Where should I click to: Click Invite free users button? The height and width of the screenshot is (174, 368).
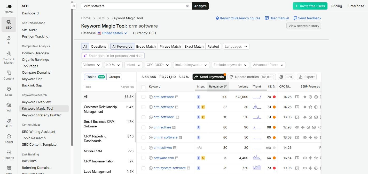[x=310, y=6]
